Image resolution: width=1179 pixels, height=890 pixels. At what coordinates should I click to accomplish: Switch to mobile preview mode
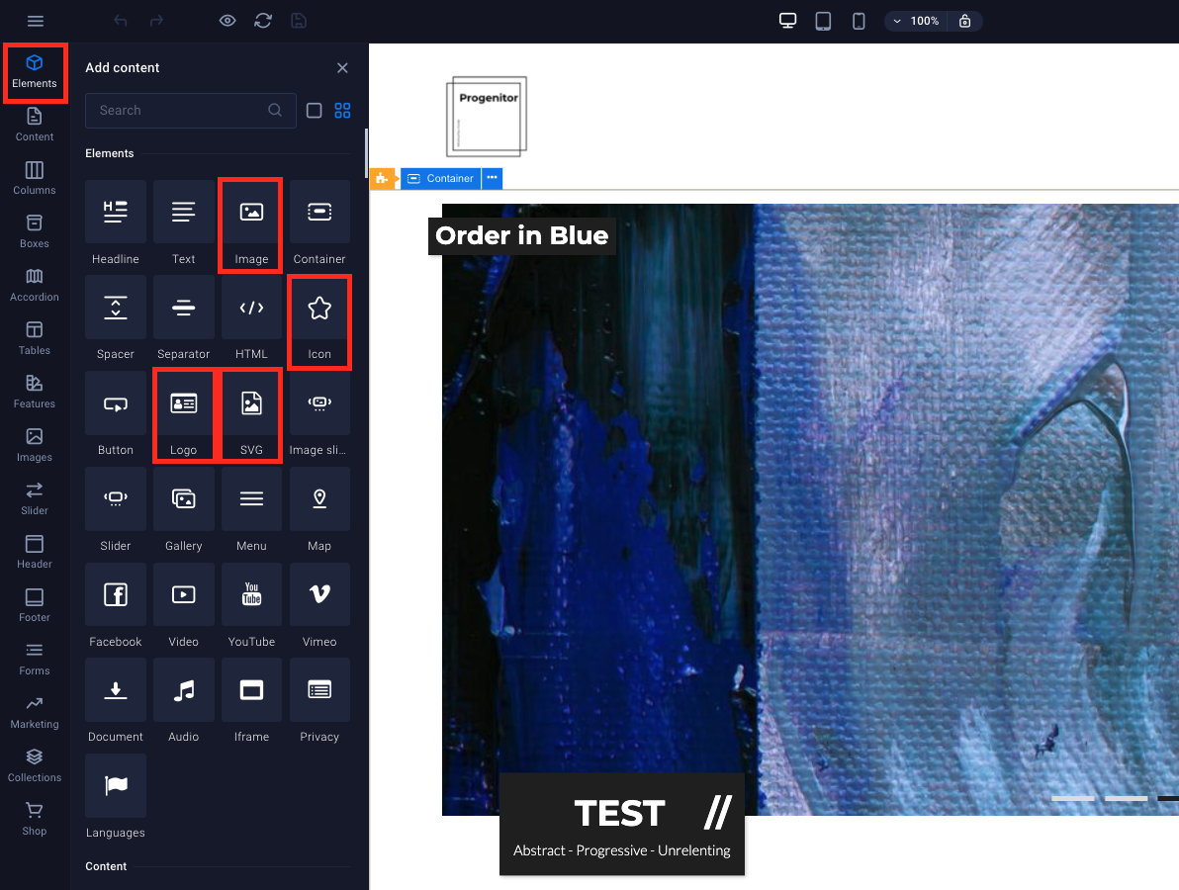coord(859,21)
